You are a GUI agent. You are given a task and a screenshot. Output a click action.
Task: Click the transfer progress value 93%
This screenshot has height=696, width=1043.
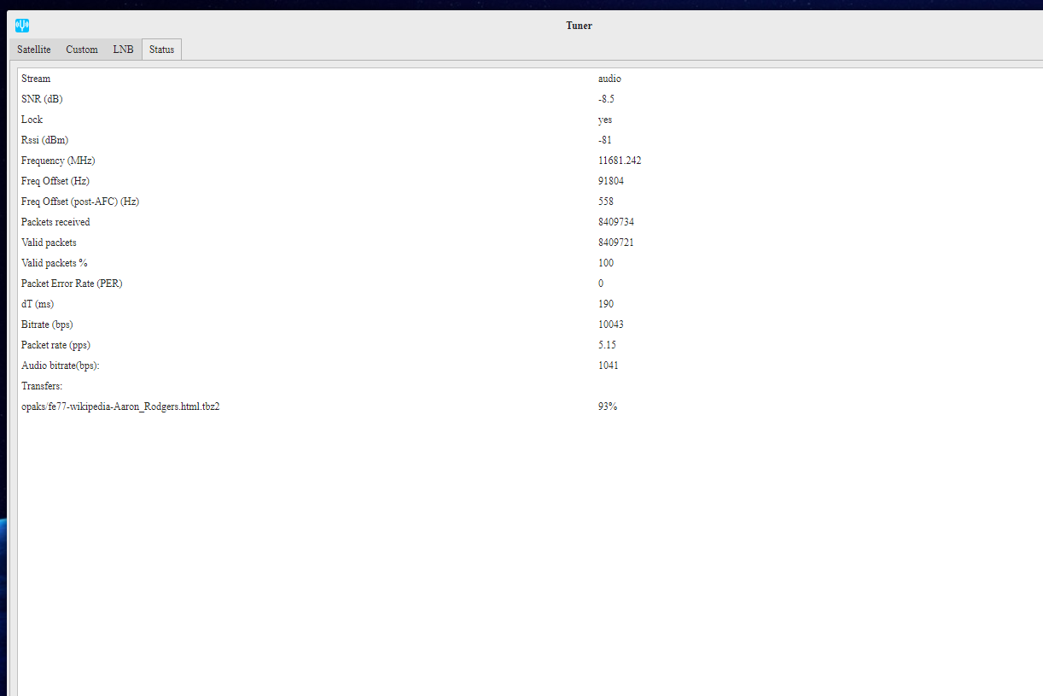pos(608,406)
